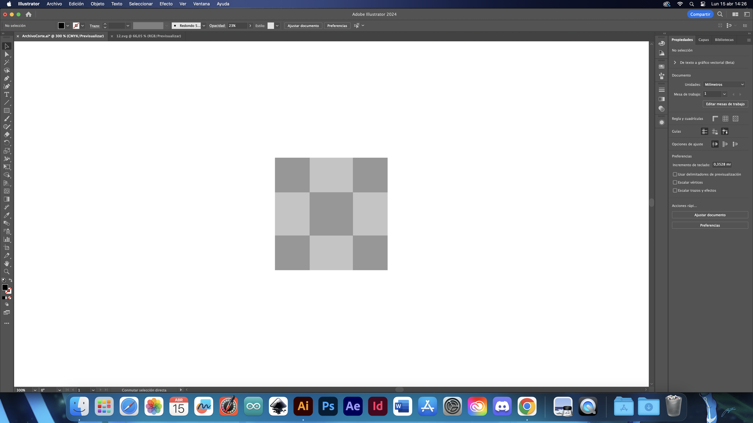The height and width of the screenshot is (423, 753).
Task: Click toolbar fill color black swatch
Action: point(5,287)
